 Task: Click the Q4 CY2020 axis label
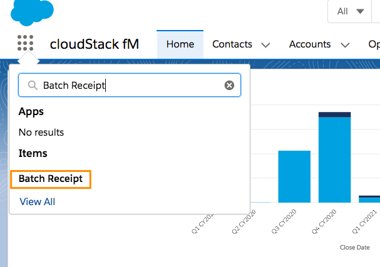324,221
